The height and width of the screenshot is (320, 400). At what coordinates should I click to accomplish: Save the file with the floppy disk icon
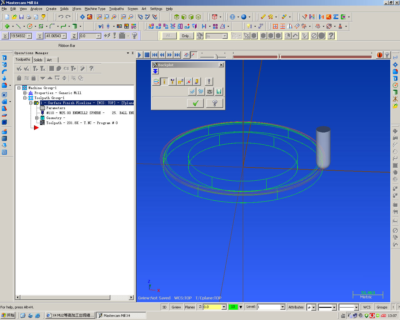(21, 17)
